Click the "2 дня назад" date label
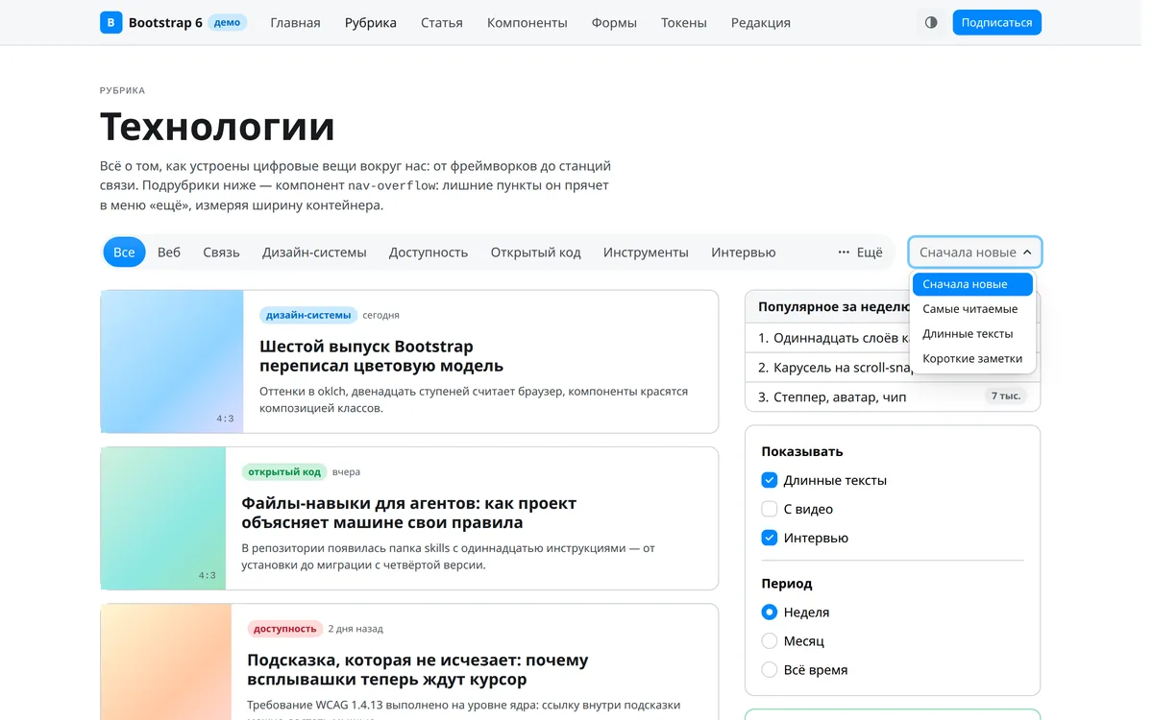This screenshot has width=1153, height=720. click(x=356, y=629)
